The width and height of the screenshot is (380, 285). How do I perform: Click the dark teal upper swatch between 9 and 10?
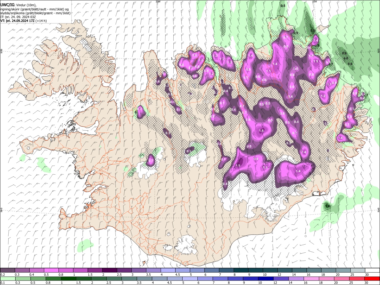click(255, 270)
